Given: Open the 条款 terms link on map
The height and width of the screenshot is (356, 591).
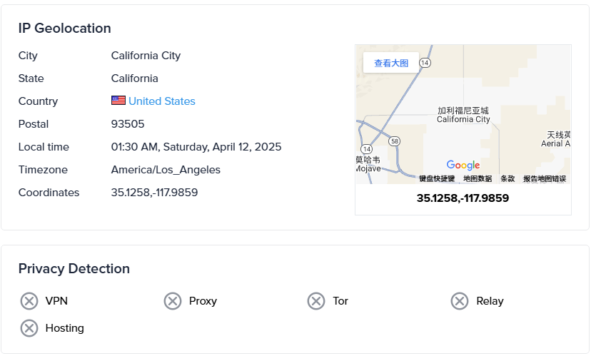Looking at the screenshot, I should click(x=507, y=179).
